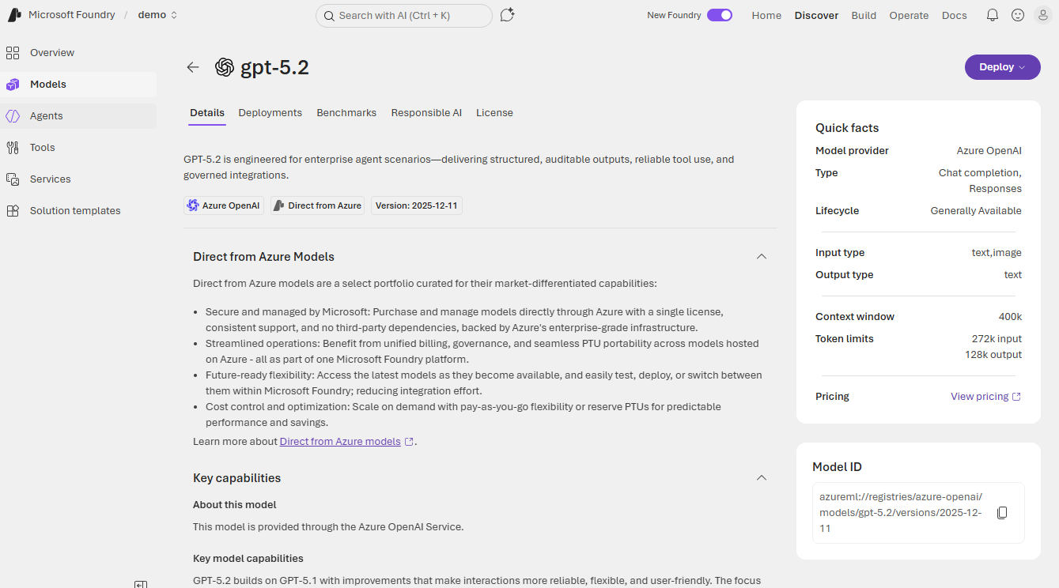The width and height of the screenshot is (1059, 588).
Task: Click the gpt-5.2 page title
Action: [274, 67]
